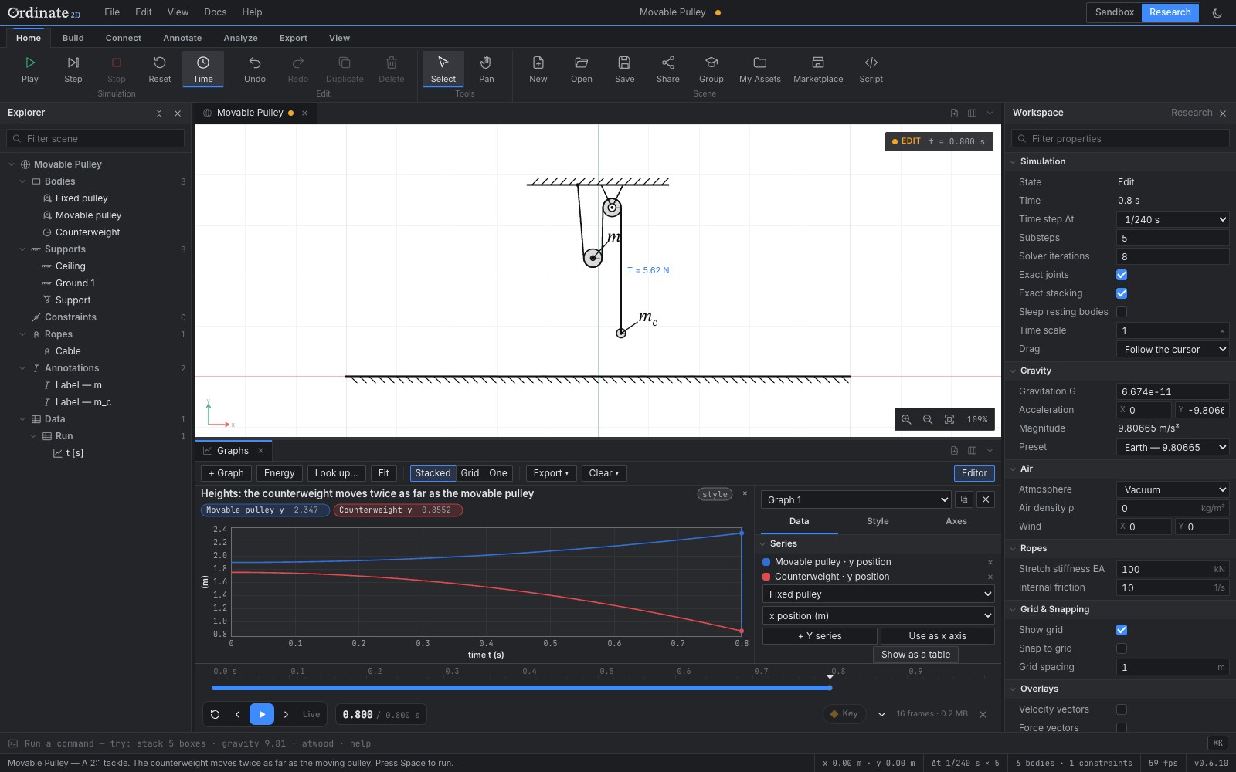Zoom in on the canvas
1236x772 pixels.
(x=906, y=419)
